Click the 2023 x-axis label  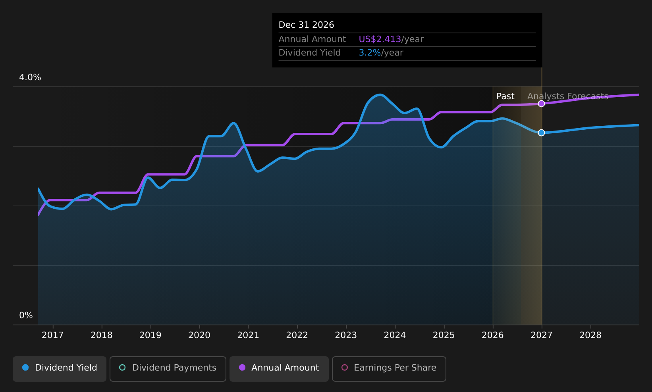[x=346, y=335]
